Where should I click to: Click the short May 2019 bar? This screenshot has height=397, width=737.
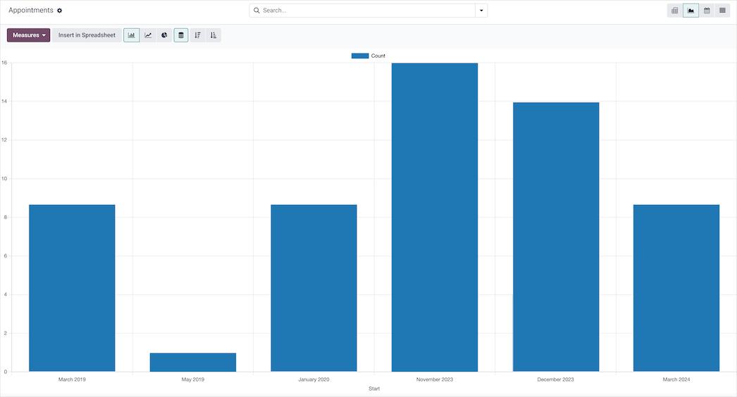(193, 362)
